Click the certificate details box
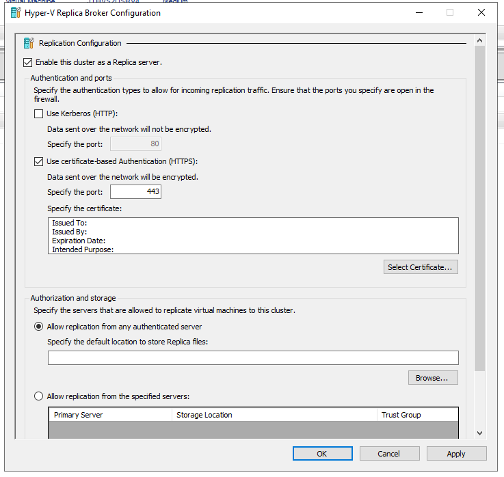Screen dimensions: 504x477 pos(253,236)
